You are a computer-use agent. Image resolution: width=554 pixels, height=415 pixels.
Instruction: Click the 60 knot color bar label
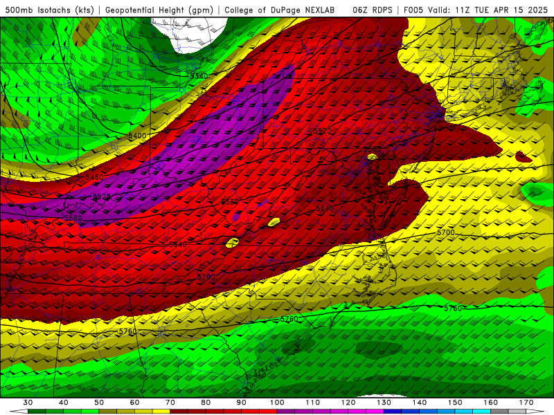[134, 403]
